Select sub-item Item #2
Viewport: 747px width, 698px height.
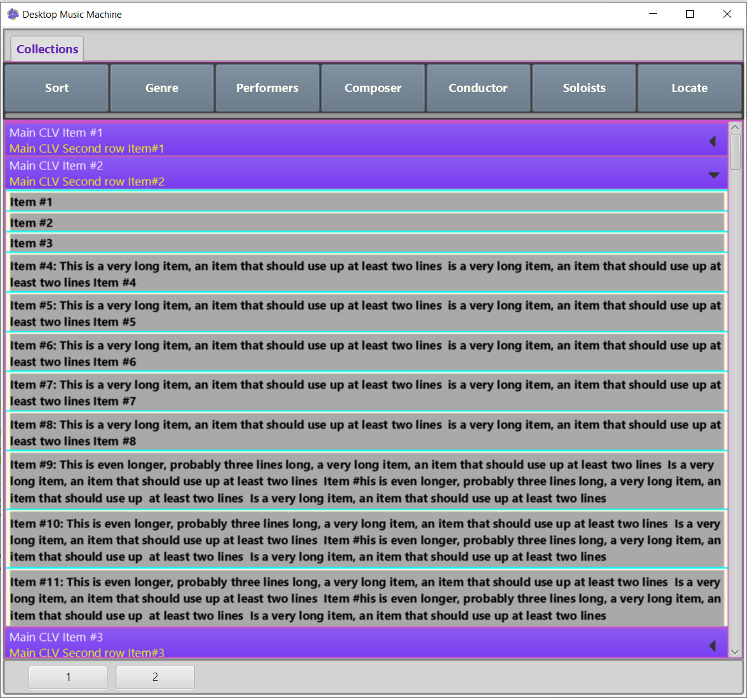coord(366,223)
